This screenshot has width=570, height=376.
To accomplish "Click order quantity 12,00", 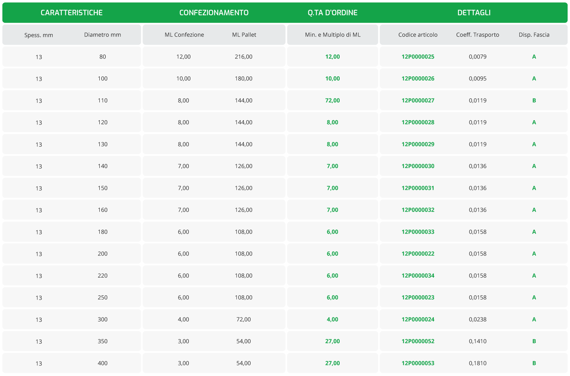I will click(x=332, y=57).
